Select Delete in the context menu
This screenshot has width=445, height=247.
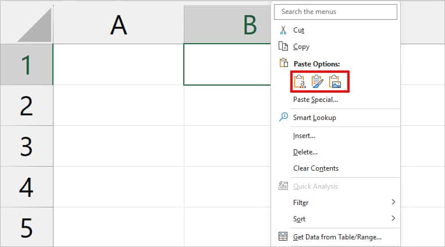(x=305, y=152)
